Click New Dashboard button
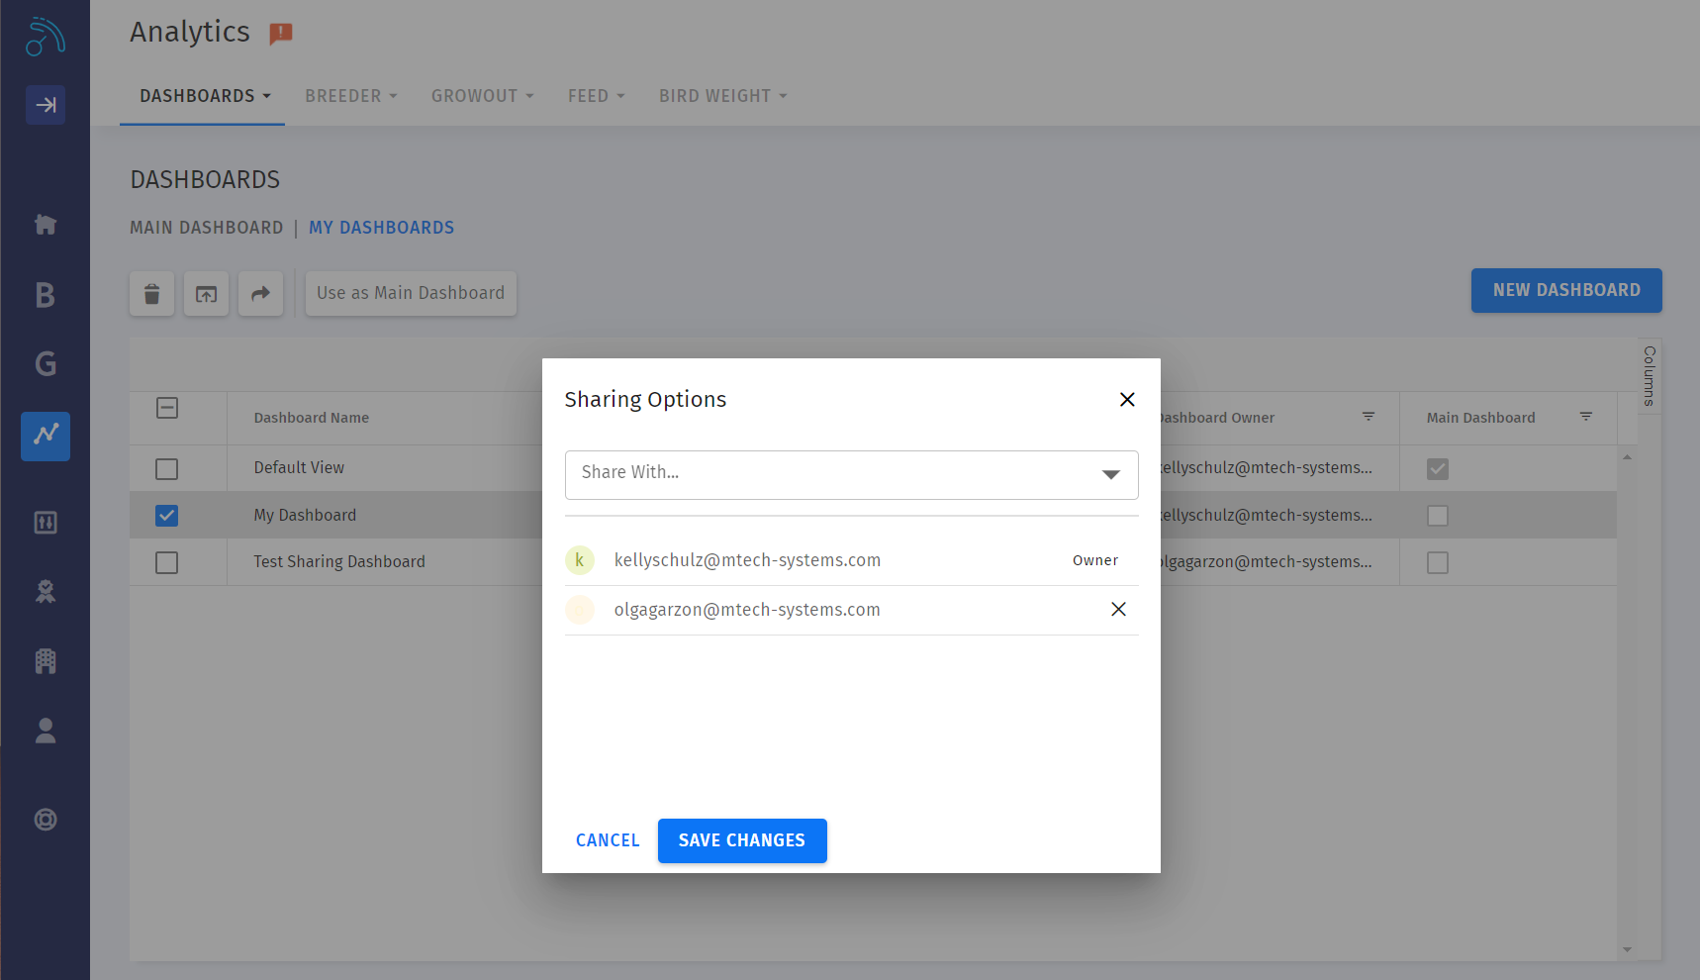The image size is (1700, 980). (x=1566, y=290)
